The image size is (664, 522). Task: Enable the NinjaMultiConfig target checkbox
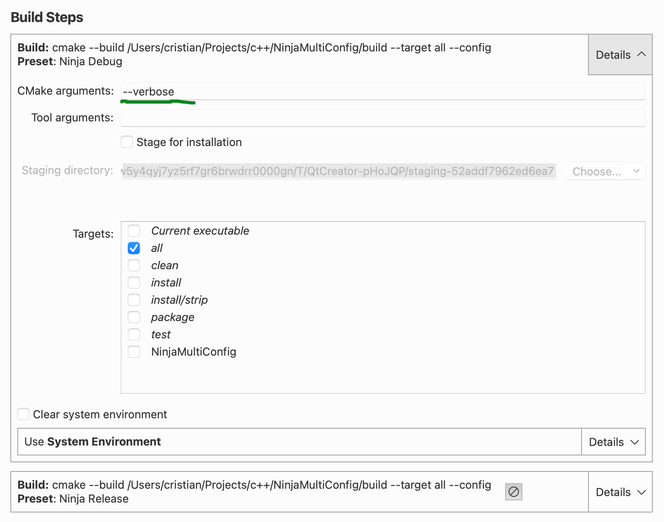(x=134, y=352)
